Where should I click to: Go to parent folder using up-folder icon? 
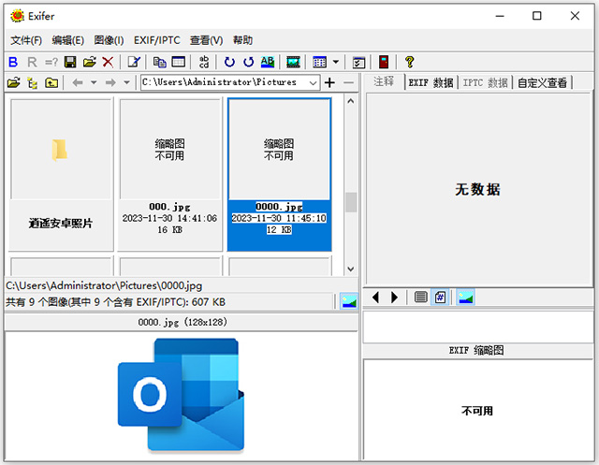51,82
